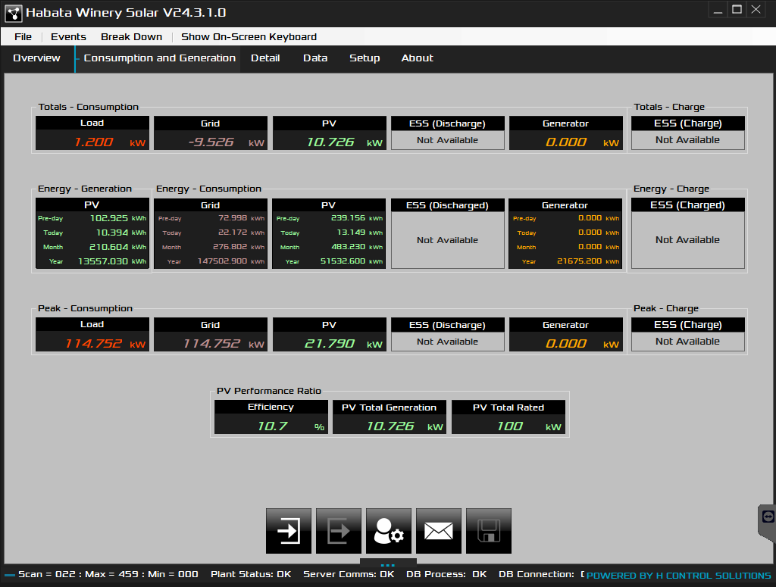Click PV Total Generation 10.726 kW
Viewport: 776px width, 587px height.
click(389, 425)
